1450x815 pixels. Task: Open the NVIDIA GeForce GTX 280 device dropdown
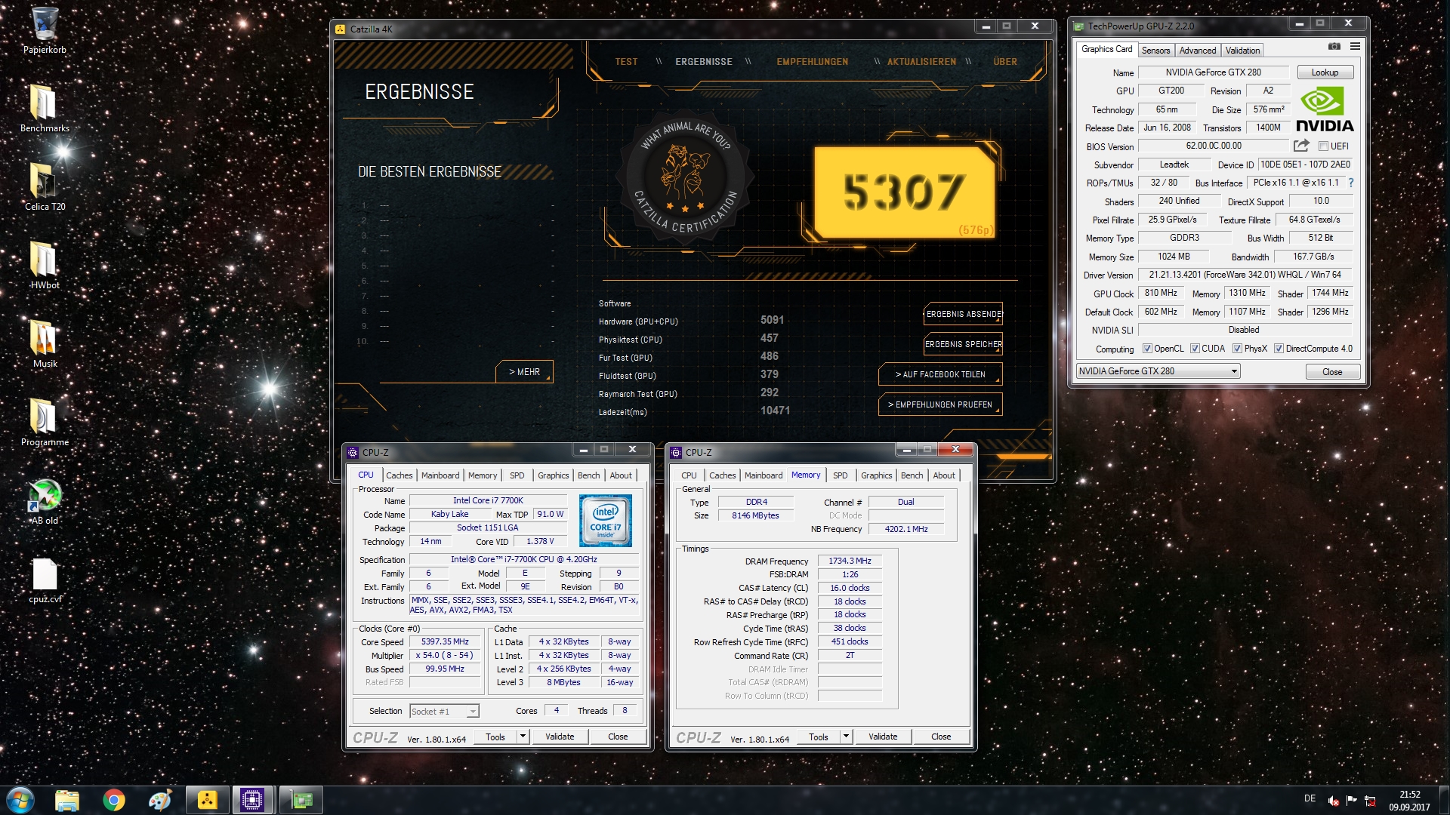tap(1158, 371)
